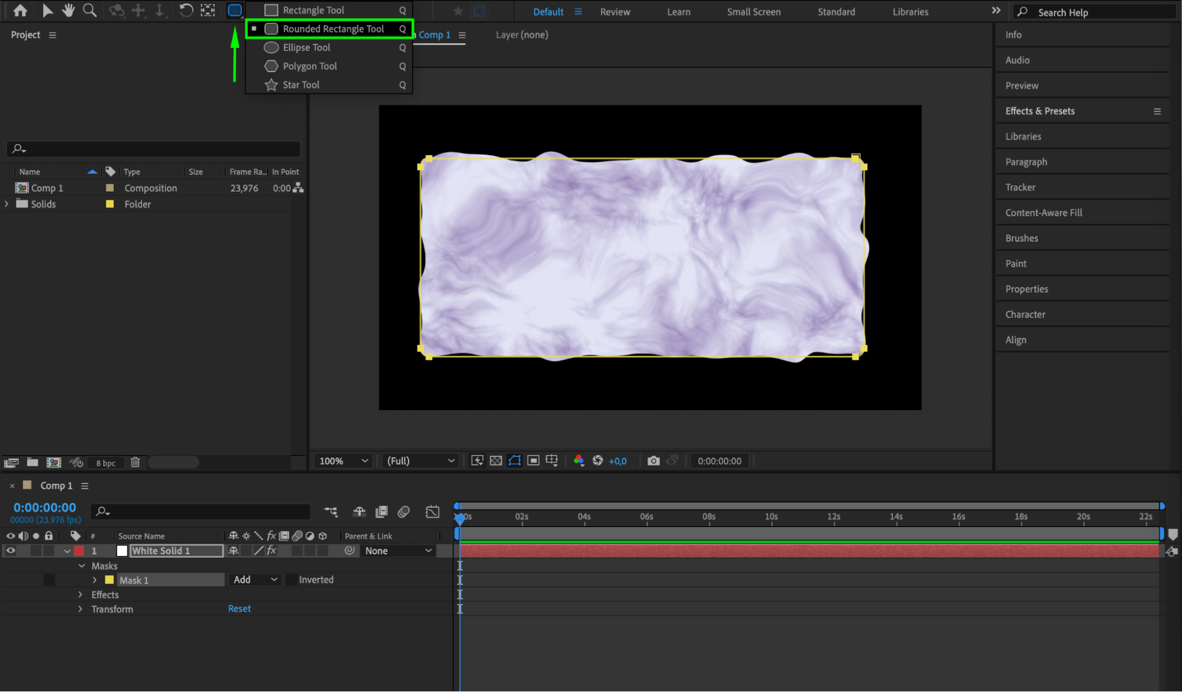Click the snapshot camera icon
The width and height of the screenshot is (1182, 692).
pyautogui.click(x=653, y=461)
